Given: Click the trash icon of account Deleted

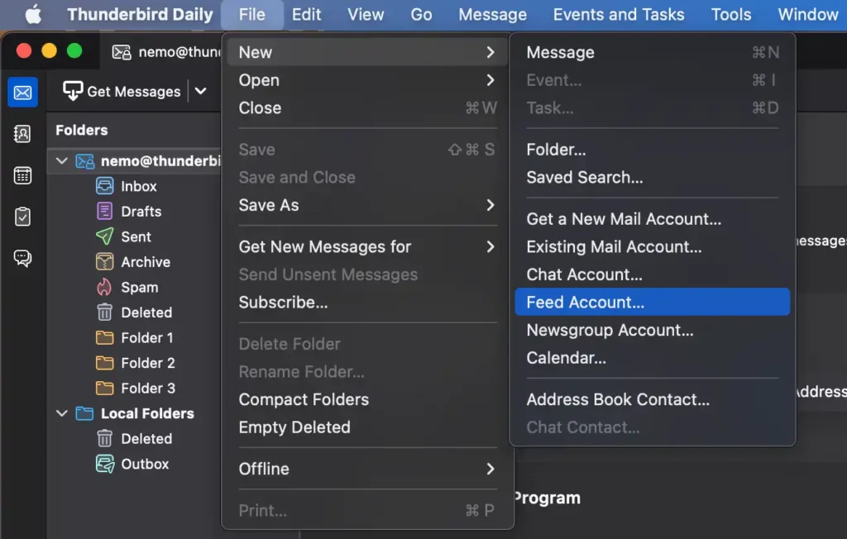Looking at the screenshot, I should tap(105, 312).
